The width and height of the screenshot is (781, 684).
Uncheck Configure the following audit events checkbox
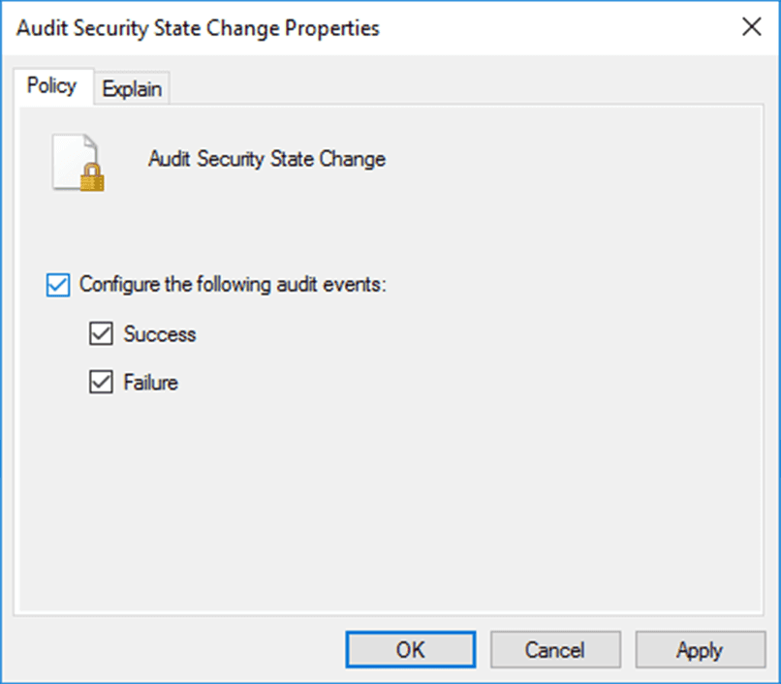tap(58, 286)
